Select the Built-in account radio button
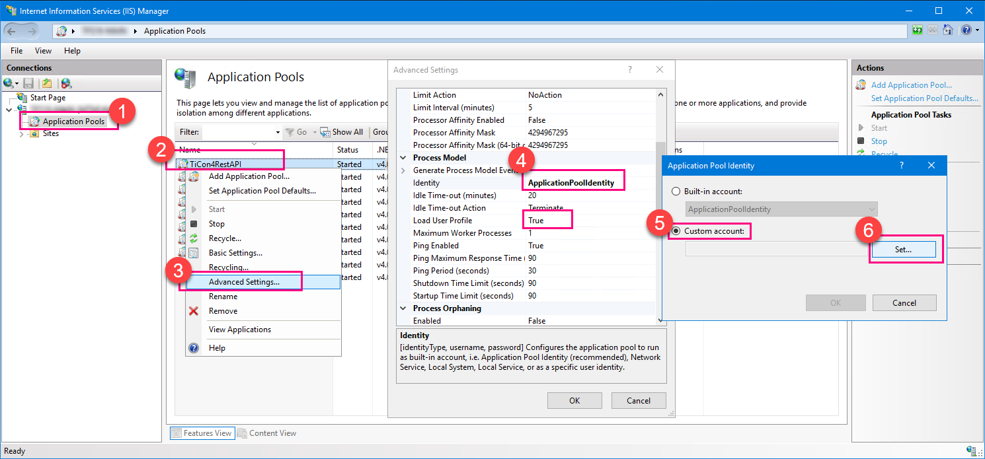This screenshot has height=459, width=985. click(676, 191)
